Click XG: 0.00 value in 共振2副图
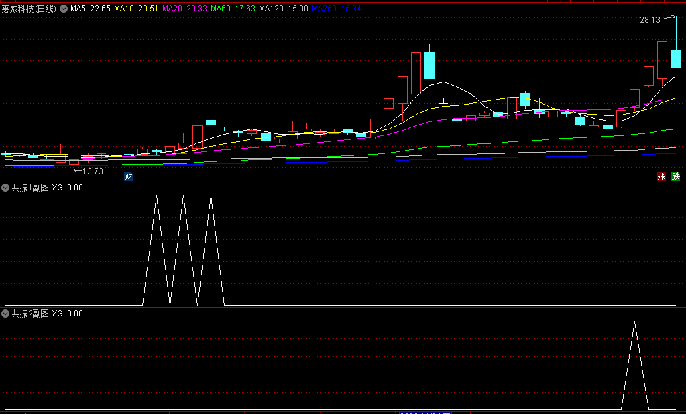 pos(67,314)
